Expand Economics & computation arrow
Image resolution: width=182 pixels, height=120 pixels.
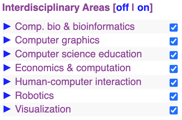click(x=7, y=68)
